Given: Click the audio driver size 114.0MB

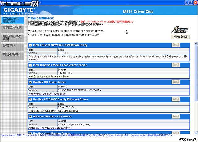Looking at the screenshot, I should coord(62,87).
